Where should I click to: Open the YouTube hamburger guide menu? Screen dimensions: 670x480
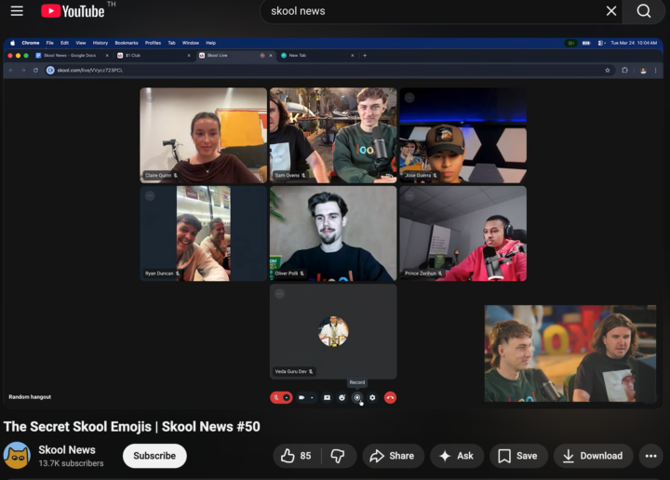point(17,10)
